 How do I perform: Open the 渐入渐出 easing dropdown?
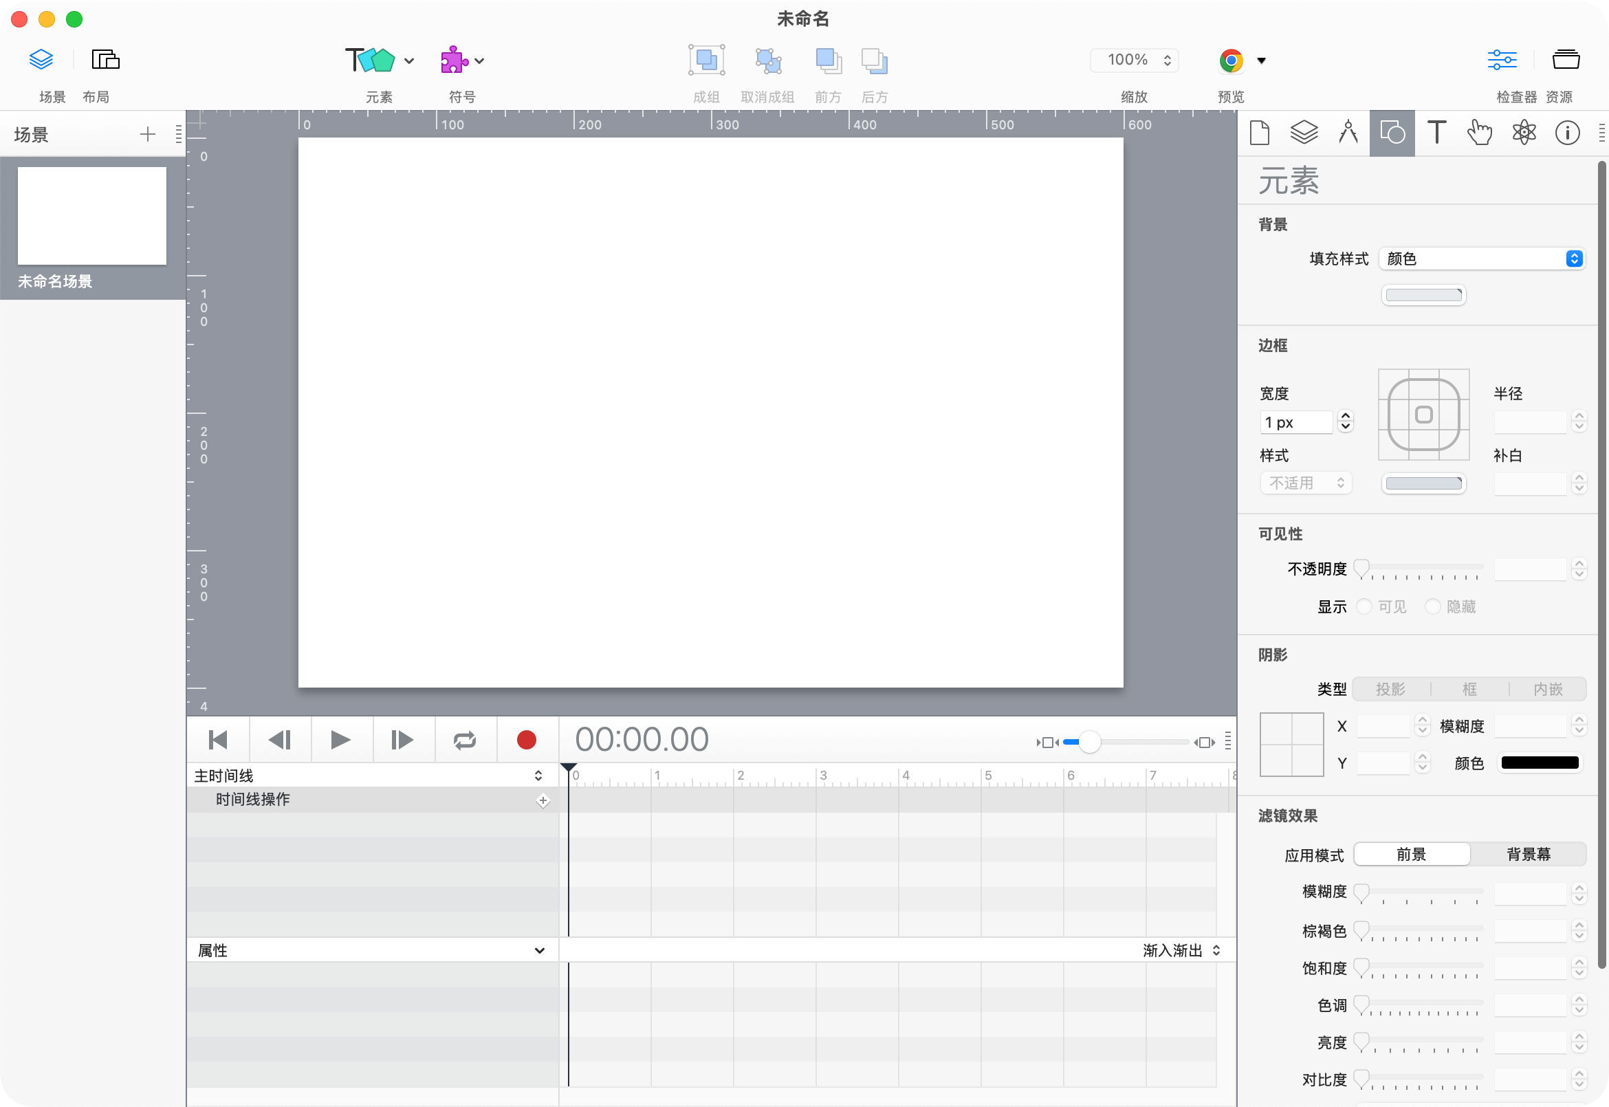pos(1181,950)
